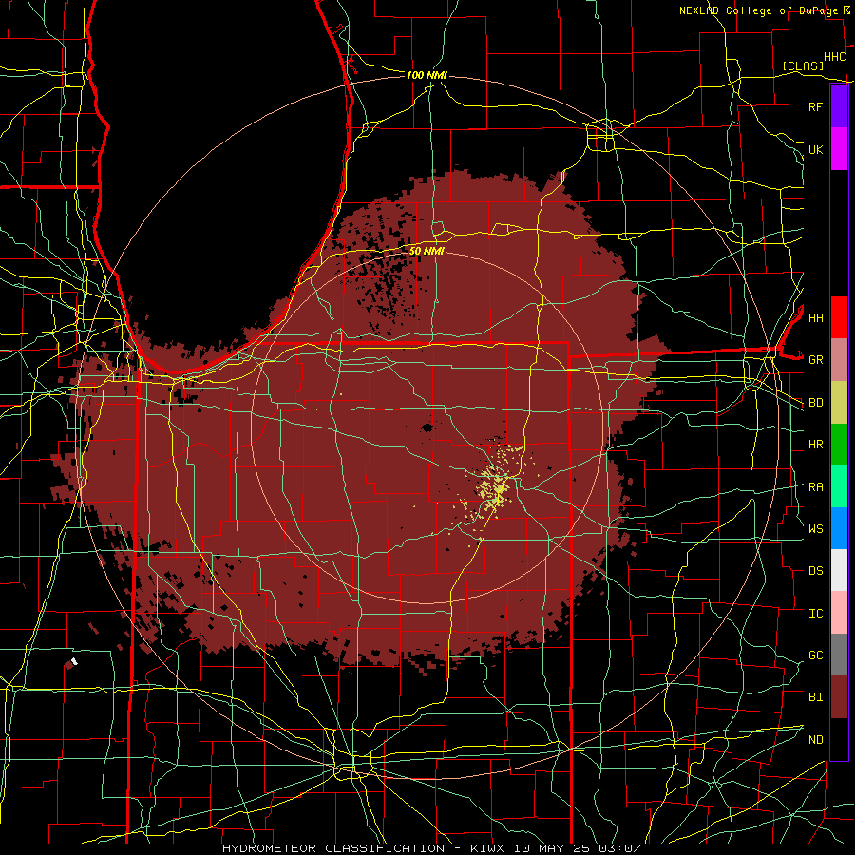The width and height of the screenshot is (855, 855).
Task: Click the IC legend label
Action: [x=815, y=614]
